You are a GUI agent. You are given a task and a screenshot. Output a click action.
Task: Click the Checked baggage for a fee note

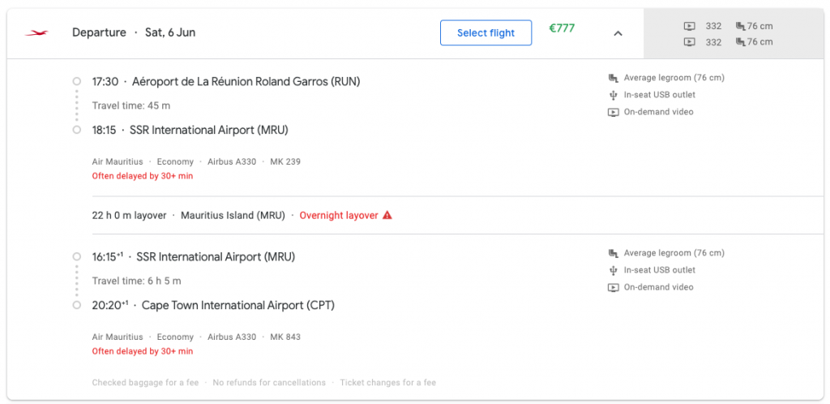[146, 382]
